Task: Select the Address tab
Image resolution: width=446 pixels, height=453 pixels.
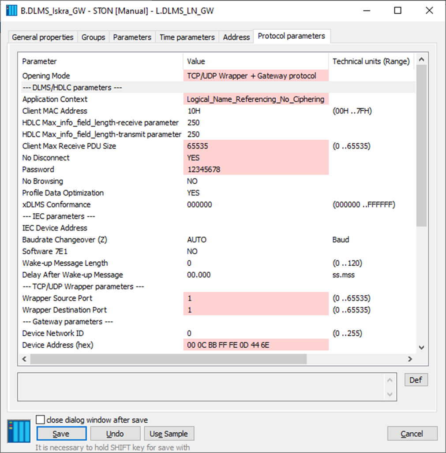Action: (x=236, y=37)
